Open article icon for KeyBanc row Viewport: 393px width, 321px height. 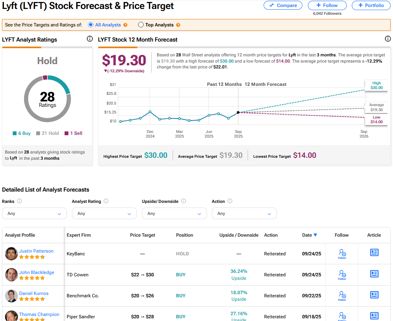point(374,253)
